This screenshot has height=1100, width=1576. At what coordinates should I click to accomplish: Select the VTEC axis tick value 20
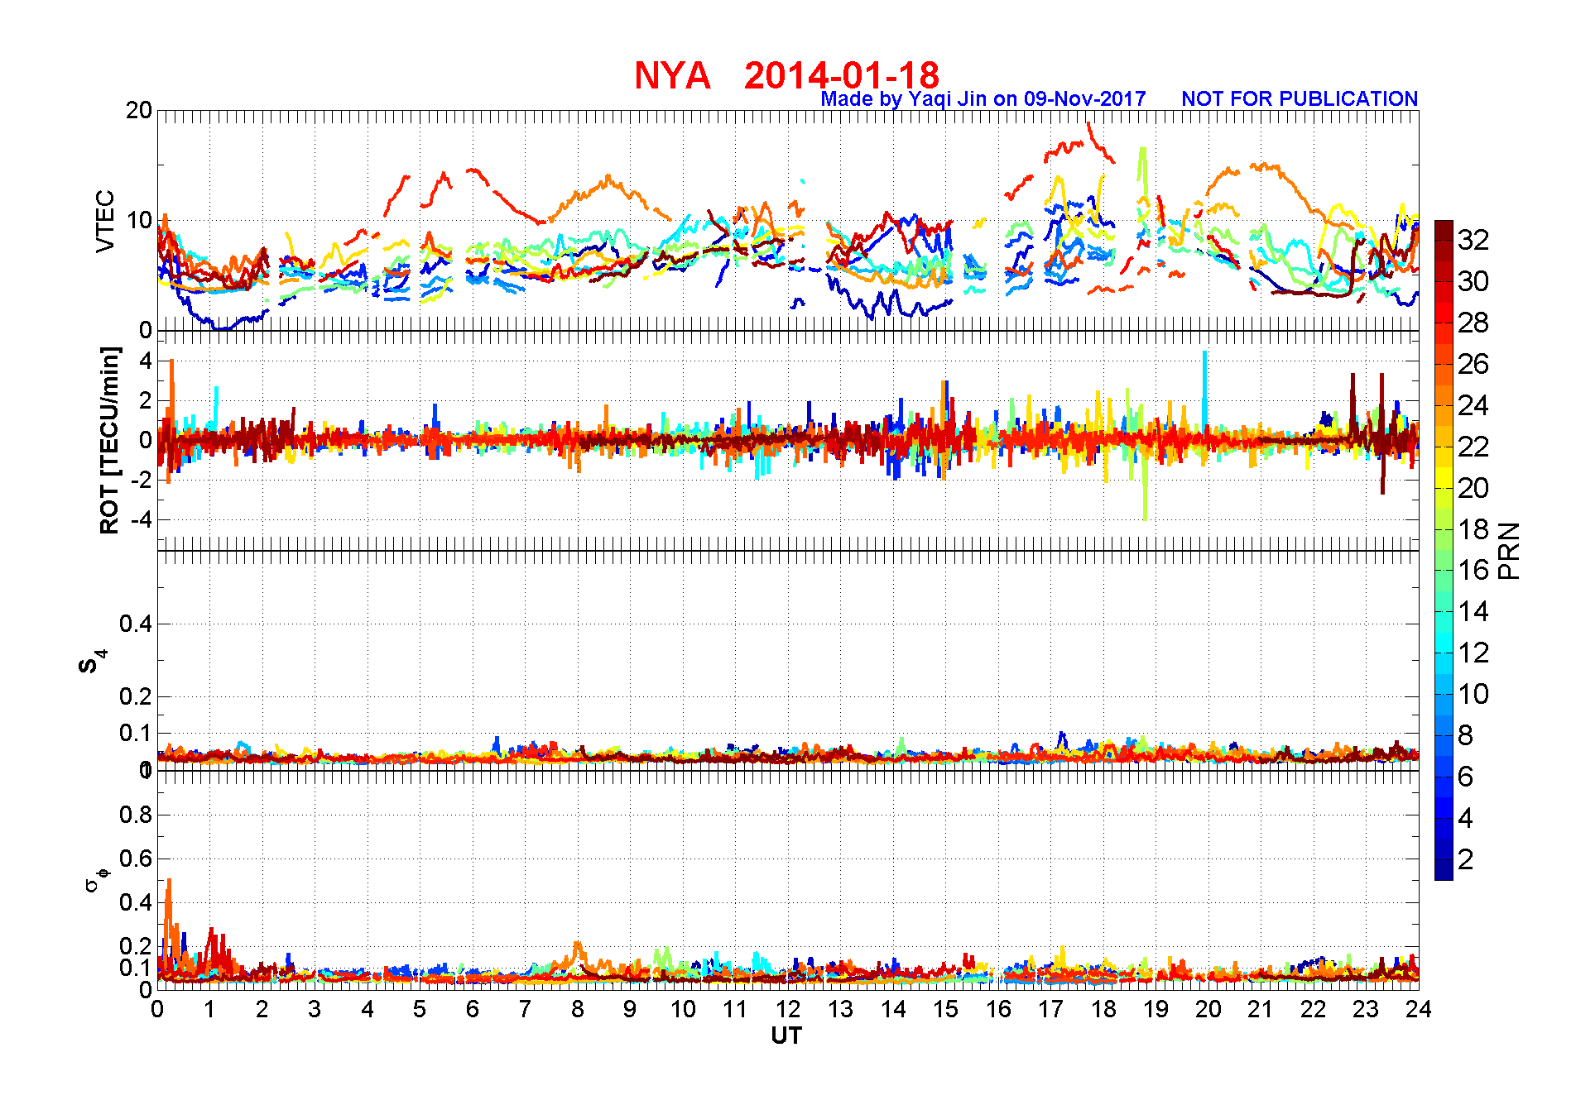tap(139, 111)
